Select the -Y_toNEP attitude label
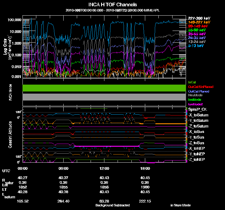 (x=196, y=154)
